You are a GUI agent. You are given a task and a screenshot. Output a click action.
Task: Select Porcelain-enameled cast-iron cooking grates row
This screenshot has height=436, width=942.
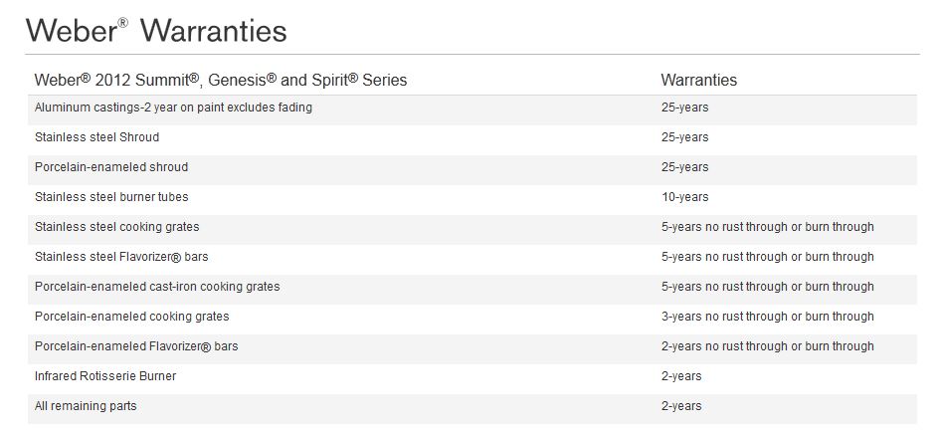157,287
